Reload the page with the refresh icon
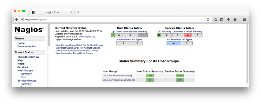This screenshot has width=261, height=104. [x=208, y=20]
